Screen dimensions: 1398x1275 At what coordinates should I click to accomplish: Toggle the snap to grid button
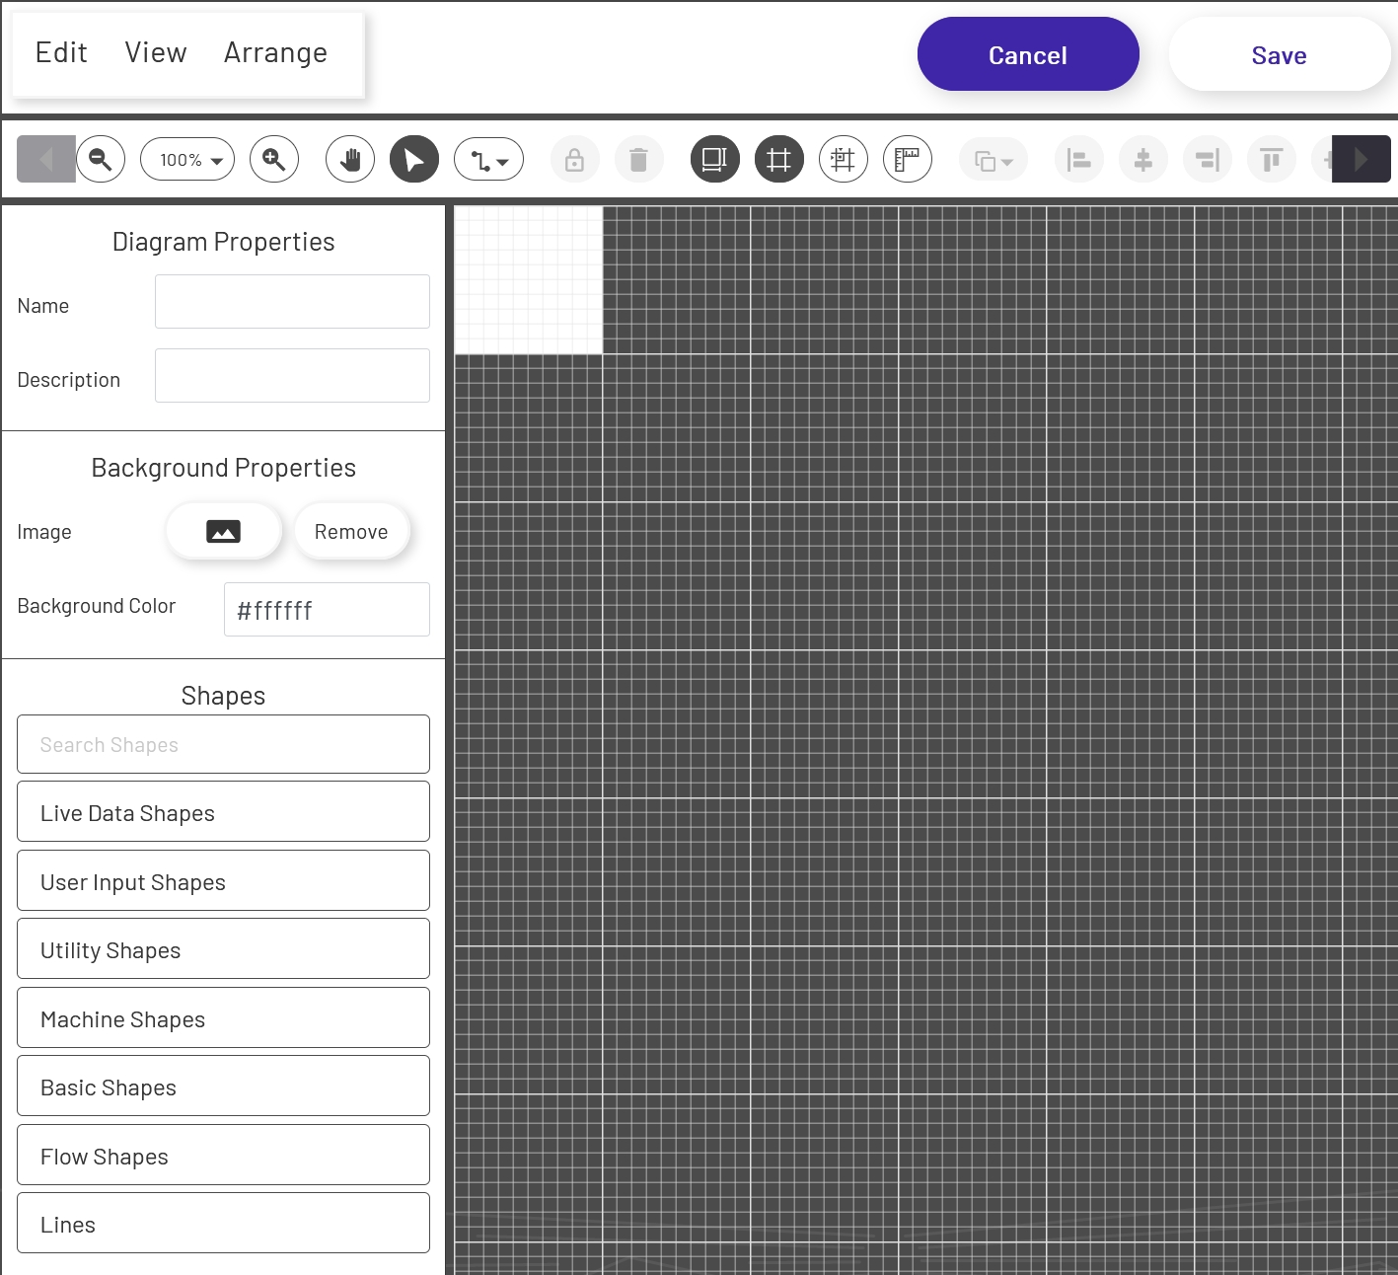click(844, 159)
